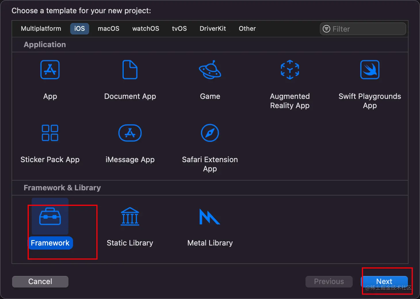The image size is (420, 299).
Task: Continue with the Next button
Action: 384,281
